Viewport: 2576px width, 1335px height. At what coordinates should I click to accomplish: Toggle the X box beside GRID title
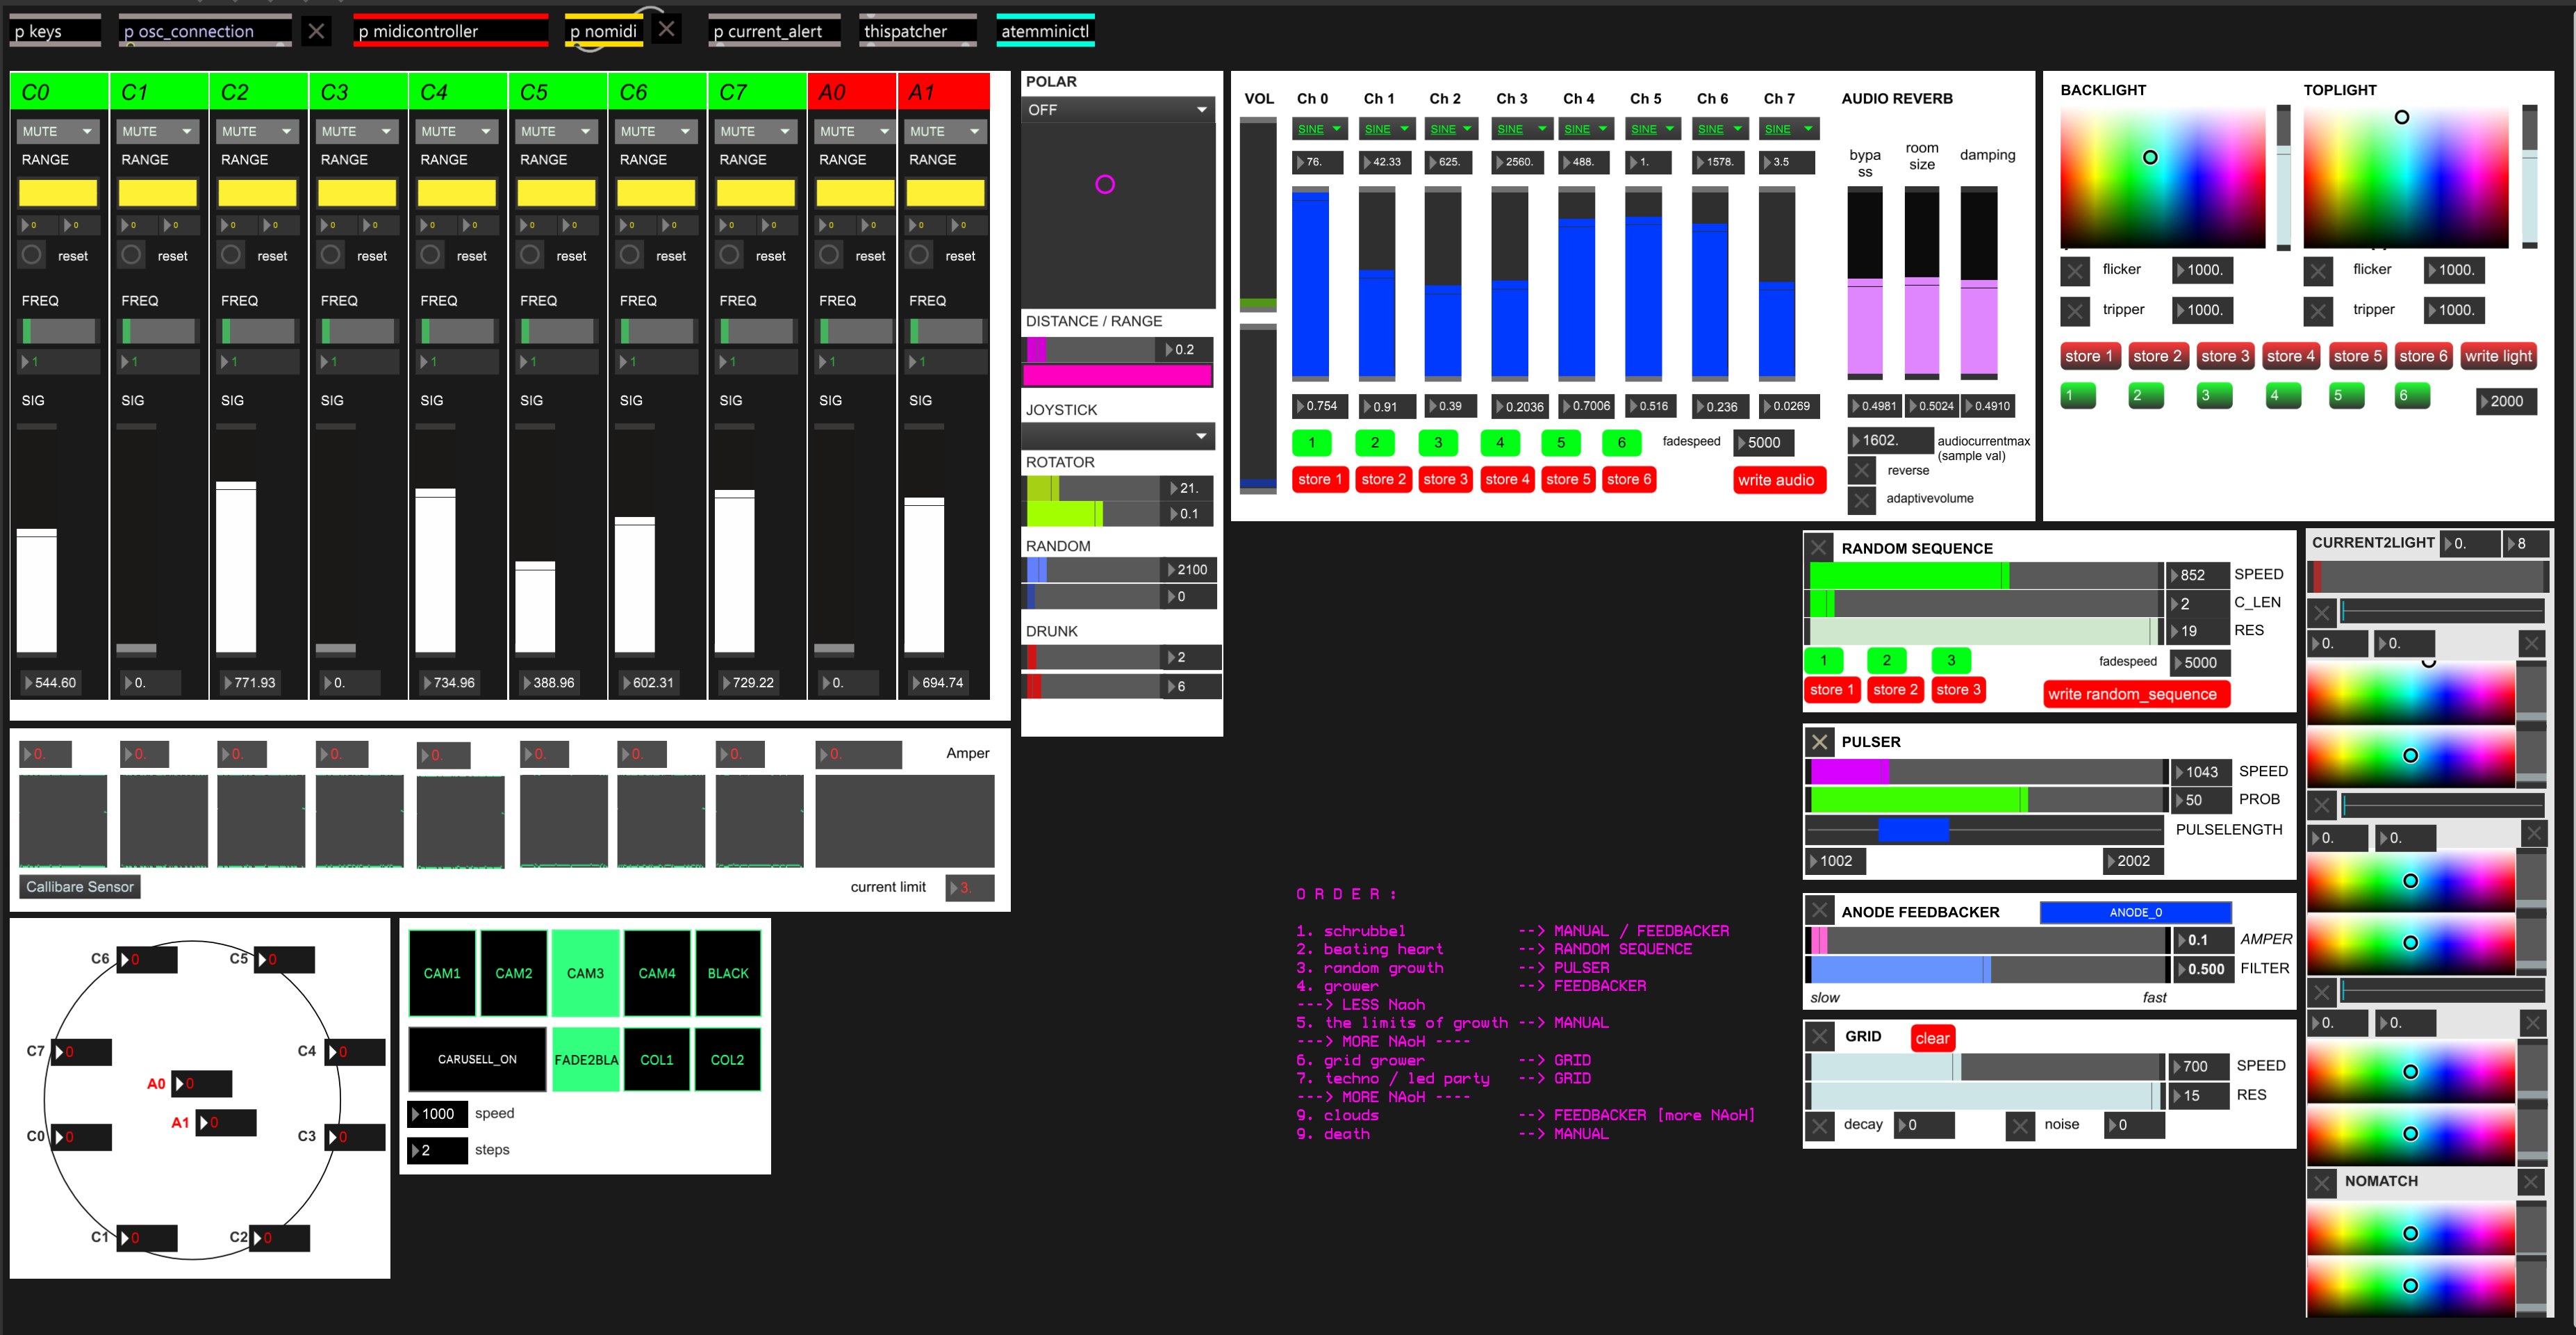(1819, 1037)
